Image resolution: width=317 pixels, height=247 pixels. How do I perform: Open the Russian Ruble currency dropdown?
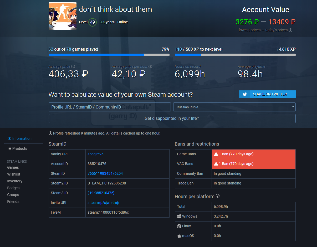tap(234, 107)
